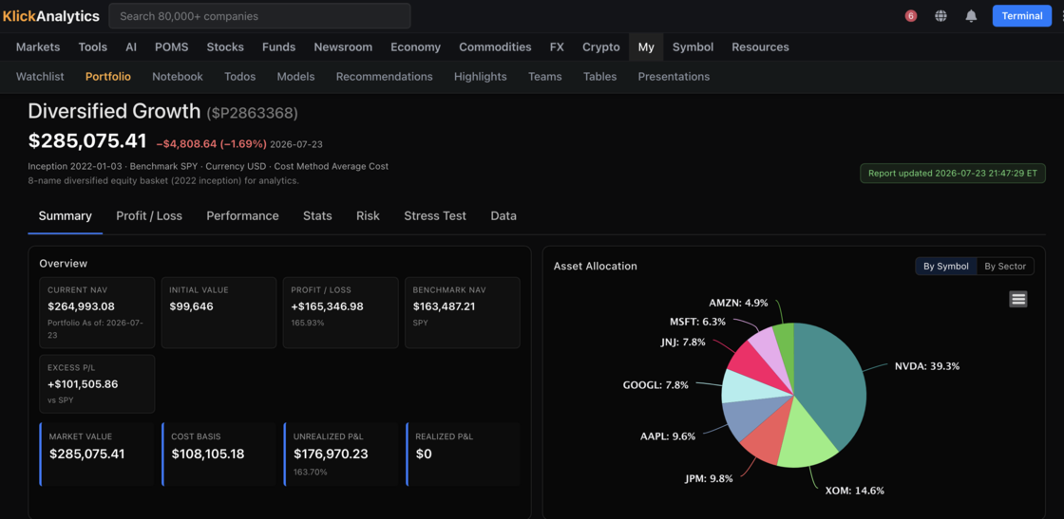Go to the Tables submenu

(x=599, y=77)
